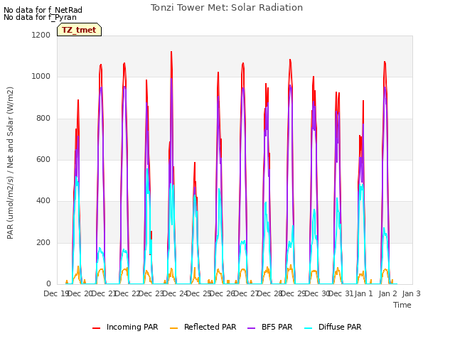The image size is (455, 341).
Task: Select the BF5 PAR legend label
Action: coord(277,327)
